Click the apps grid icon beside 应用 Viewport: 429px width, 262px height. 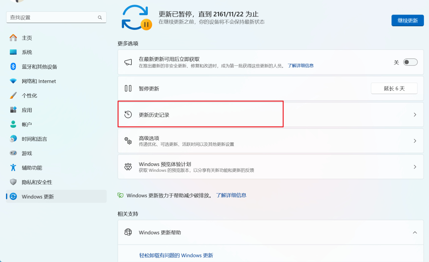(13, 110)
